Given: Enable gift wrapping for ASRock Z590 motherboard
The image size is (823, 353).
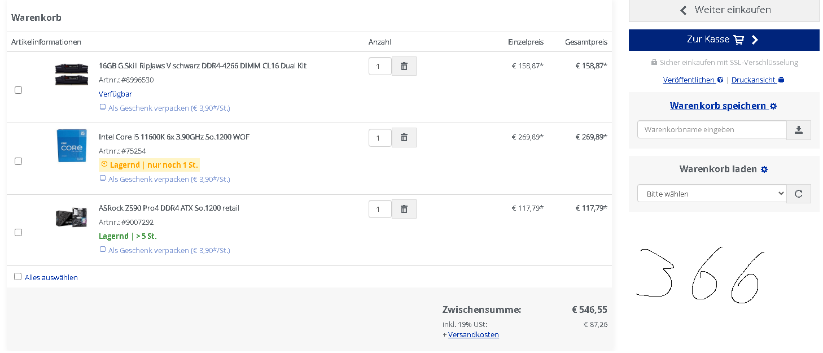Looking at the screenshot, I should point(103,249).
